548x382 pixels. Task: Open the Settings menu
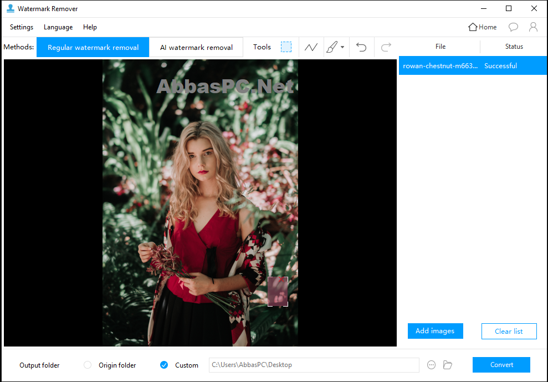pyautogui.click(x=22, y=27)
